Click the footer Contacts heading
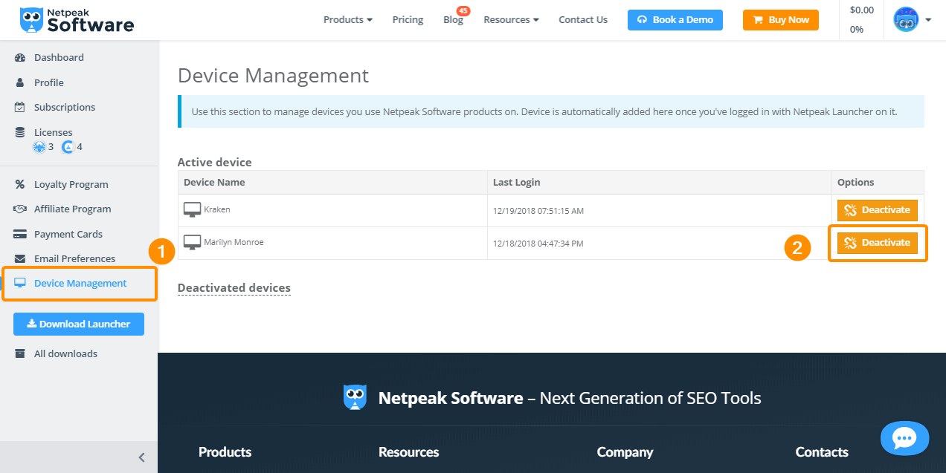The height and width of the screenshot is (473, 946). click(822, 452)
